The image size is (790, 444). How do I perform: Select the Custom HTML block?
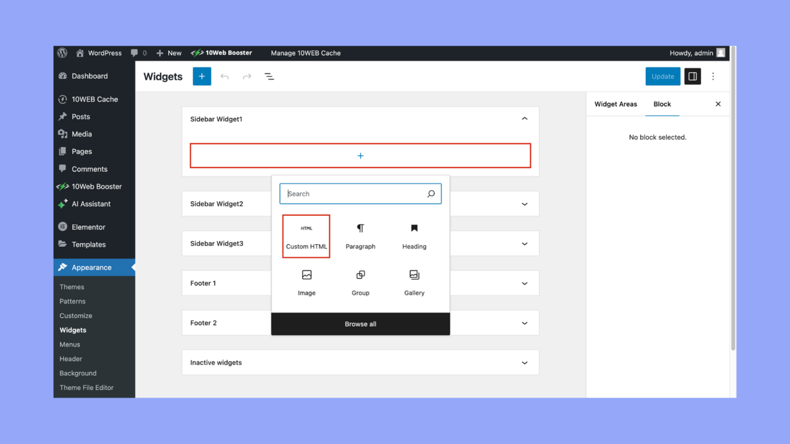click(x=306, y=236)
